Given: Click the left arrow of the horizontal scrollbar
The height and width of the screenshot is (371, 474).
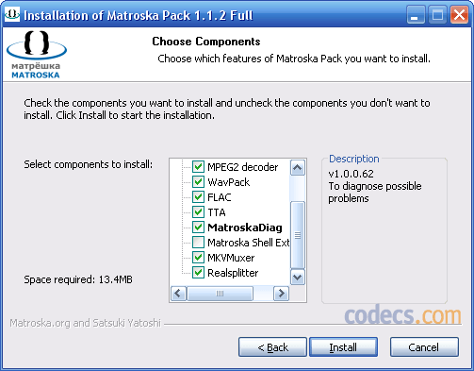Looking at the screenshot, I should point(178,294).
